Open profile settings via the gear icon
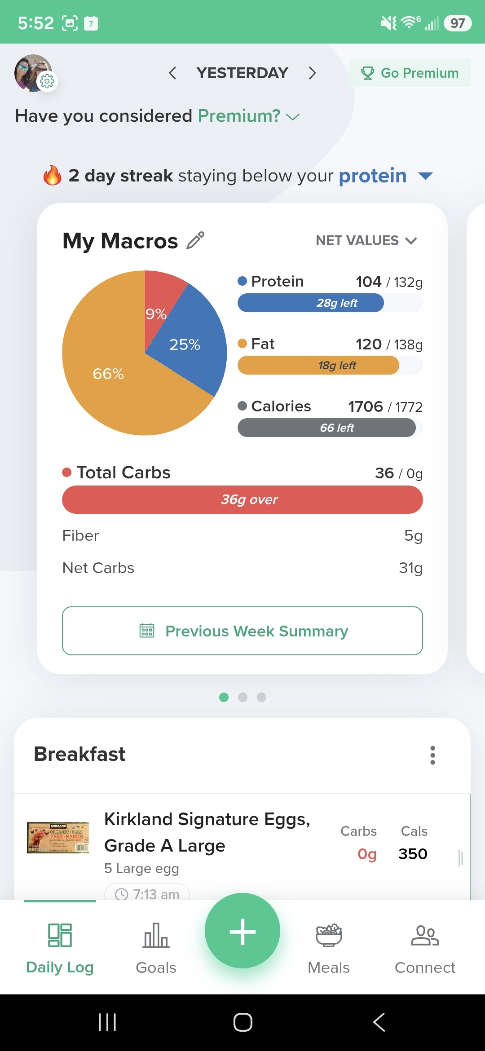This screenshot has width=485, height=1051. coord(47,81)
